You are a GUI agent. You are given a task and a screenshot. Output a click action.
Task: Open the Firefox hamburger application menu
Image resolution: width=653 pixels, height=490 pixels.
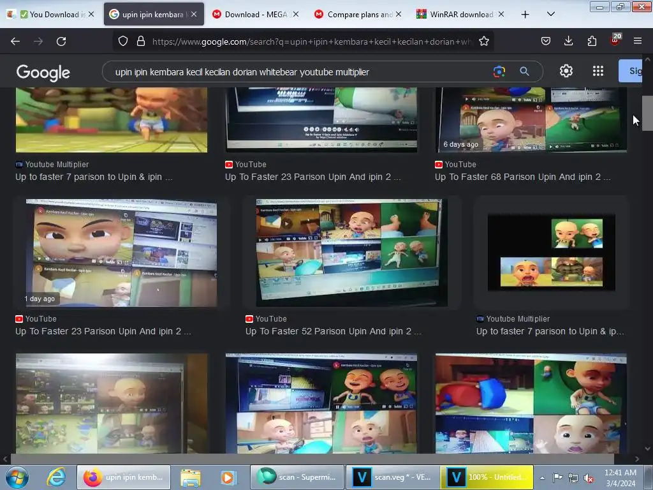638,41
